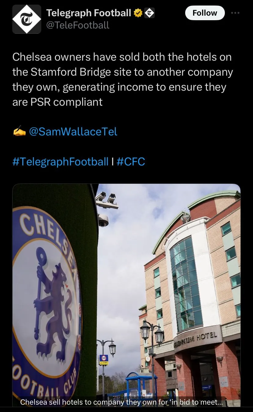Screen dimensions: 253x412
Task: Click the hotel's glass window column
Action: tap(185, 284)
